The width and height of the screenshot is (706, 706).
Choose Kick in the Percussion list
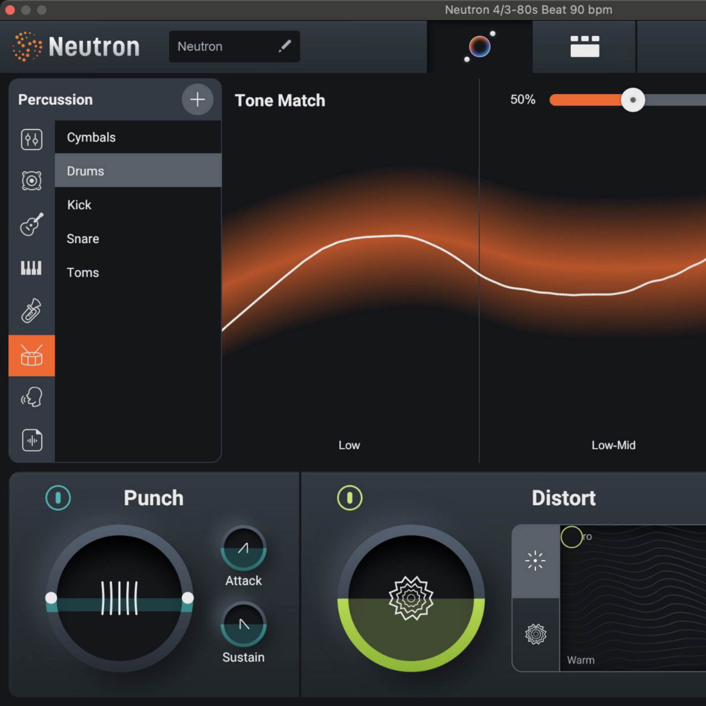pyautogui.click(x=138, y=205)
